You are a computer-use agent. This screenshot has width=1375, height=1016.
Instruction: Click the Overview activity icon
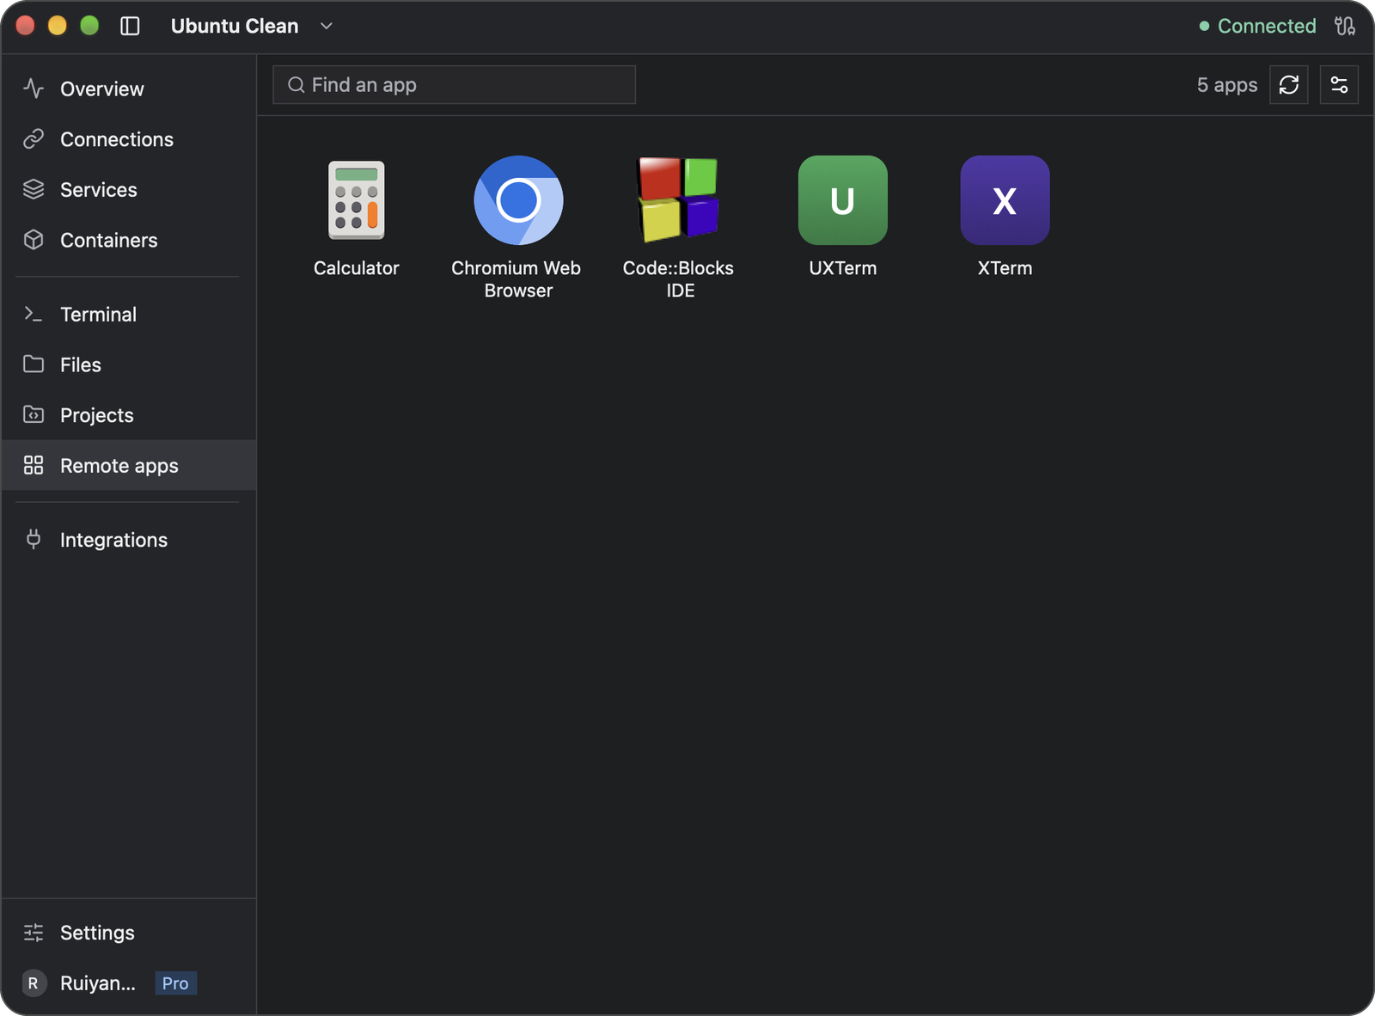point(34,89)
